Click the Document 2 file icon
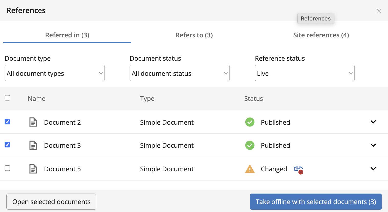This screenshot has width=388, height=212. pos(33,122)
